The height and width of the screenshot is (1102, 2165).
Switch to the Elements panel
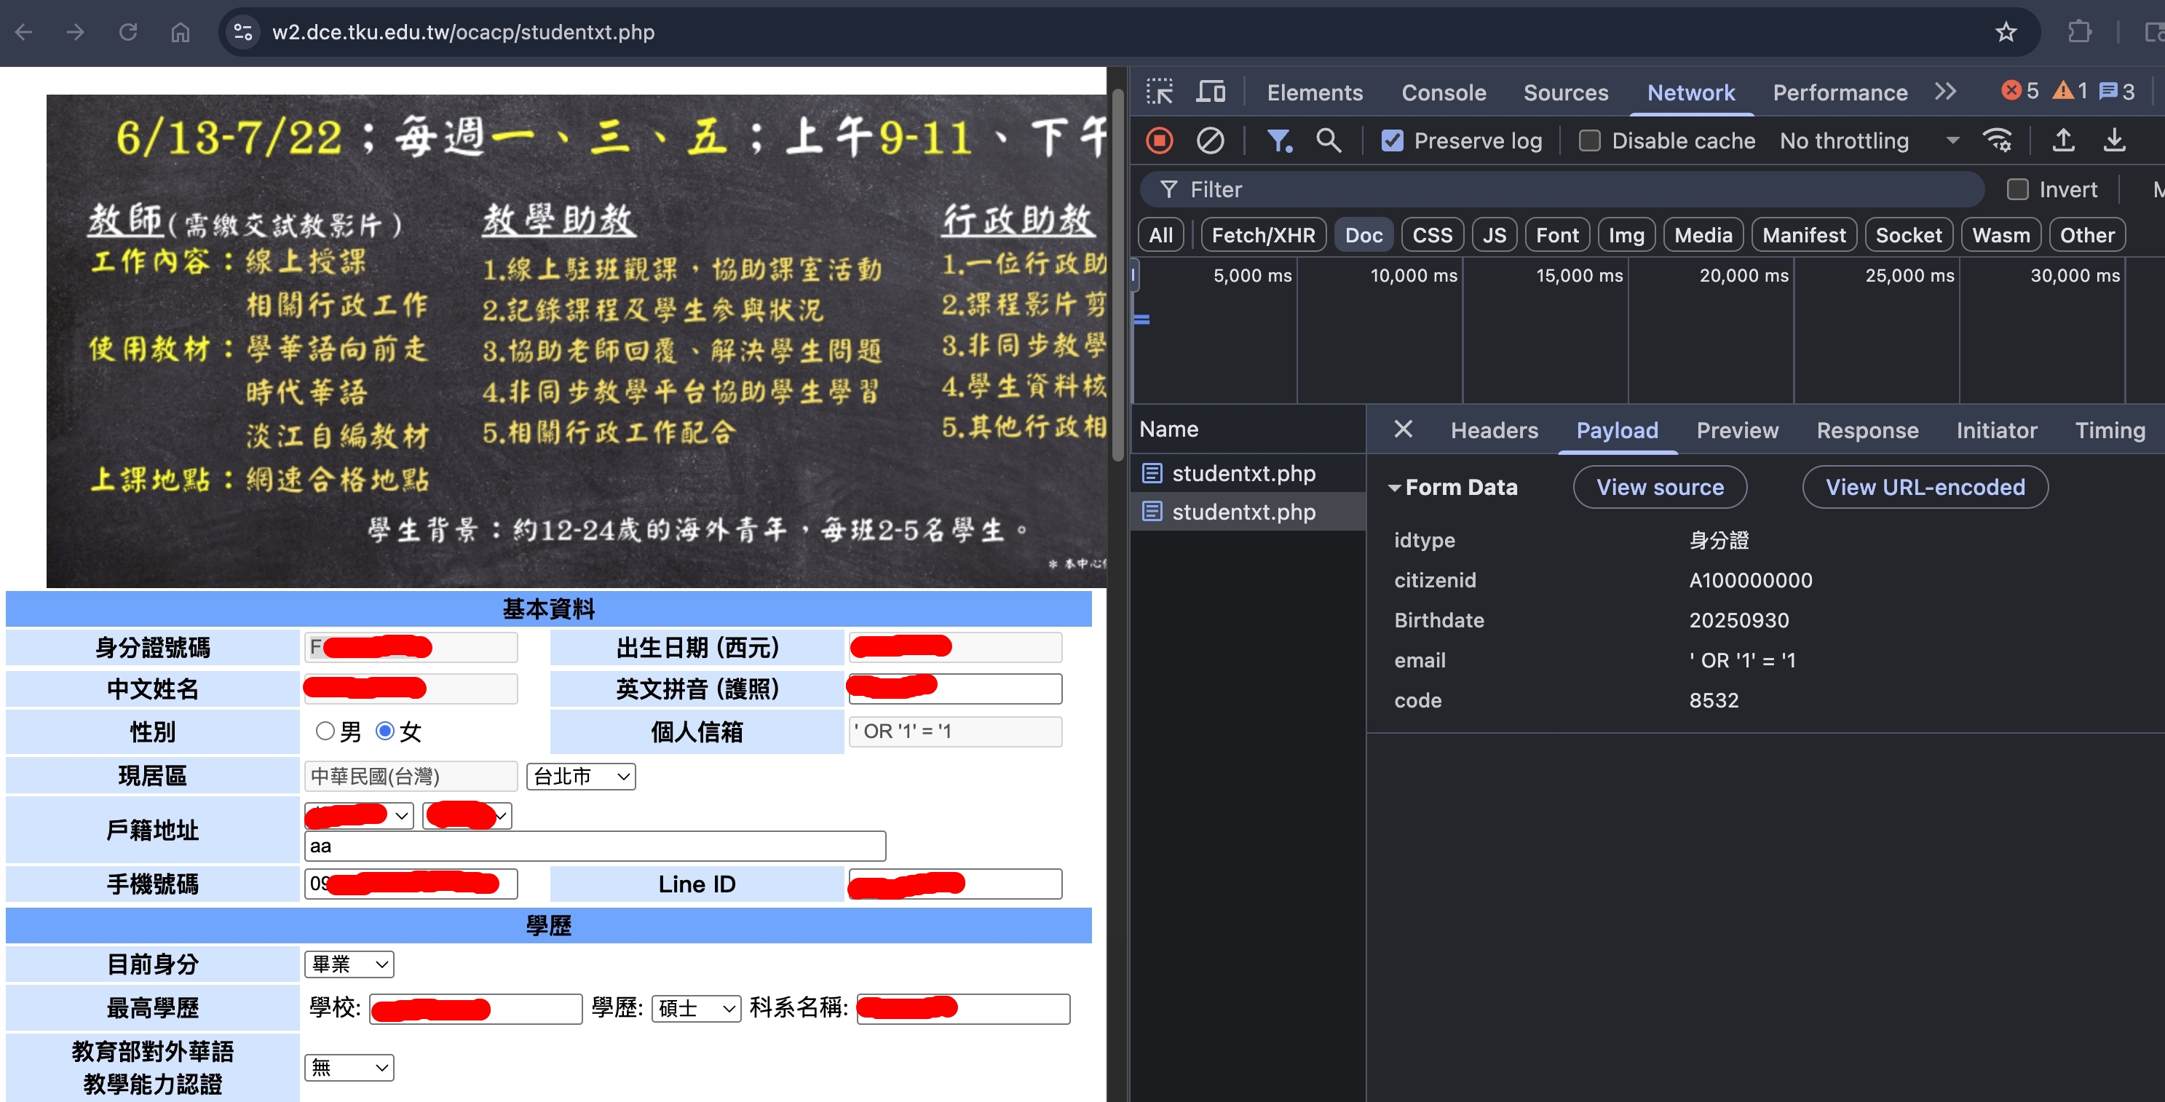pyautogui.click(x=1315, y=92)
